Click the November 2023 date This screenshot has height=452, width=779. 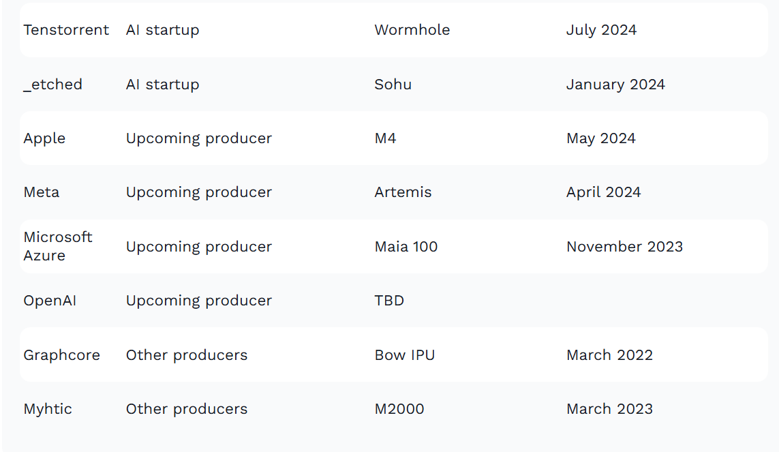[x=624, y=247]
